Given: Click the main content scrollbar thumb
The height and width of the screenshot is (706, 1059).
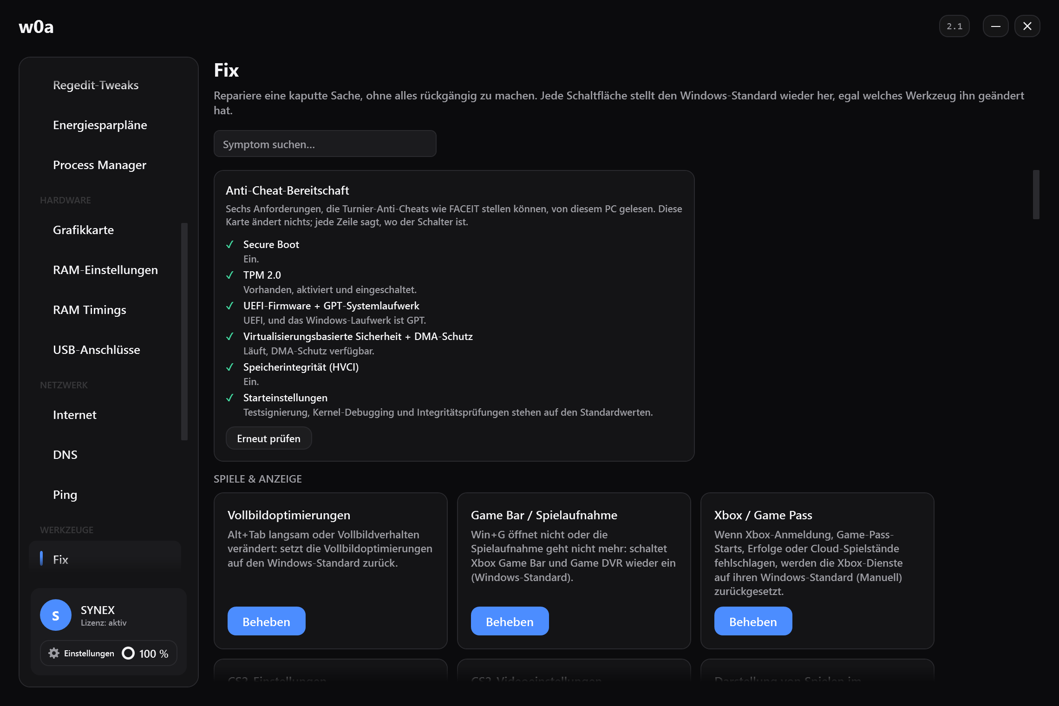Looking at the screenshot, I should coord(1036,194).
